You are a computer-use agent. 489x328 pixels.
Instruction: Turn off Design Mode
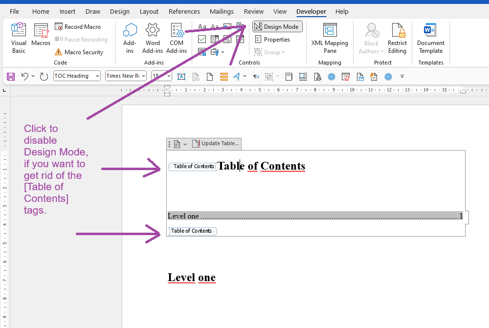tap(277, 27)
